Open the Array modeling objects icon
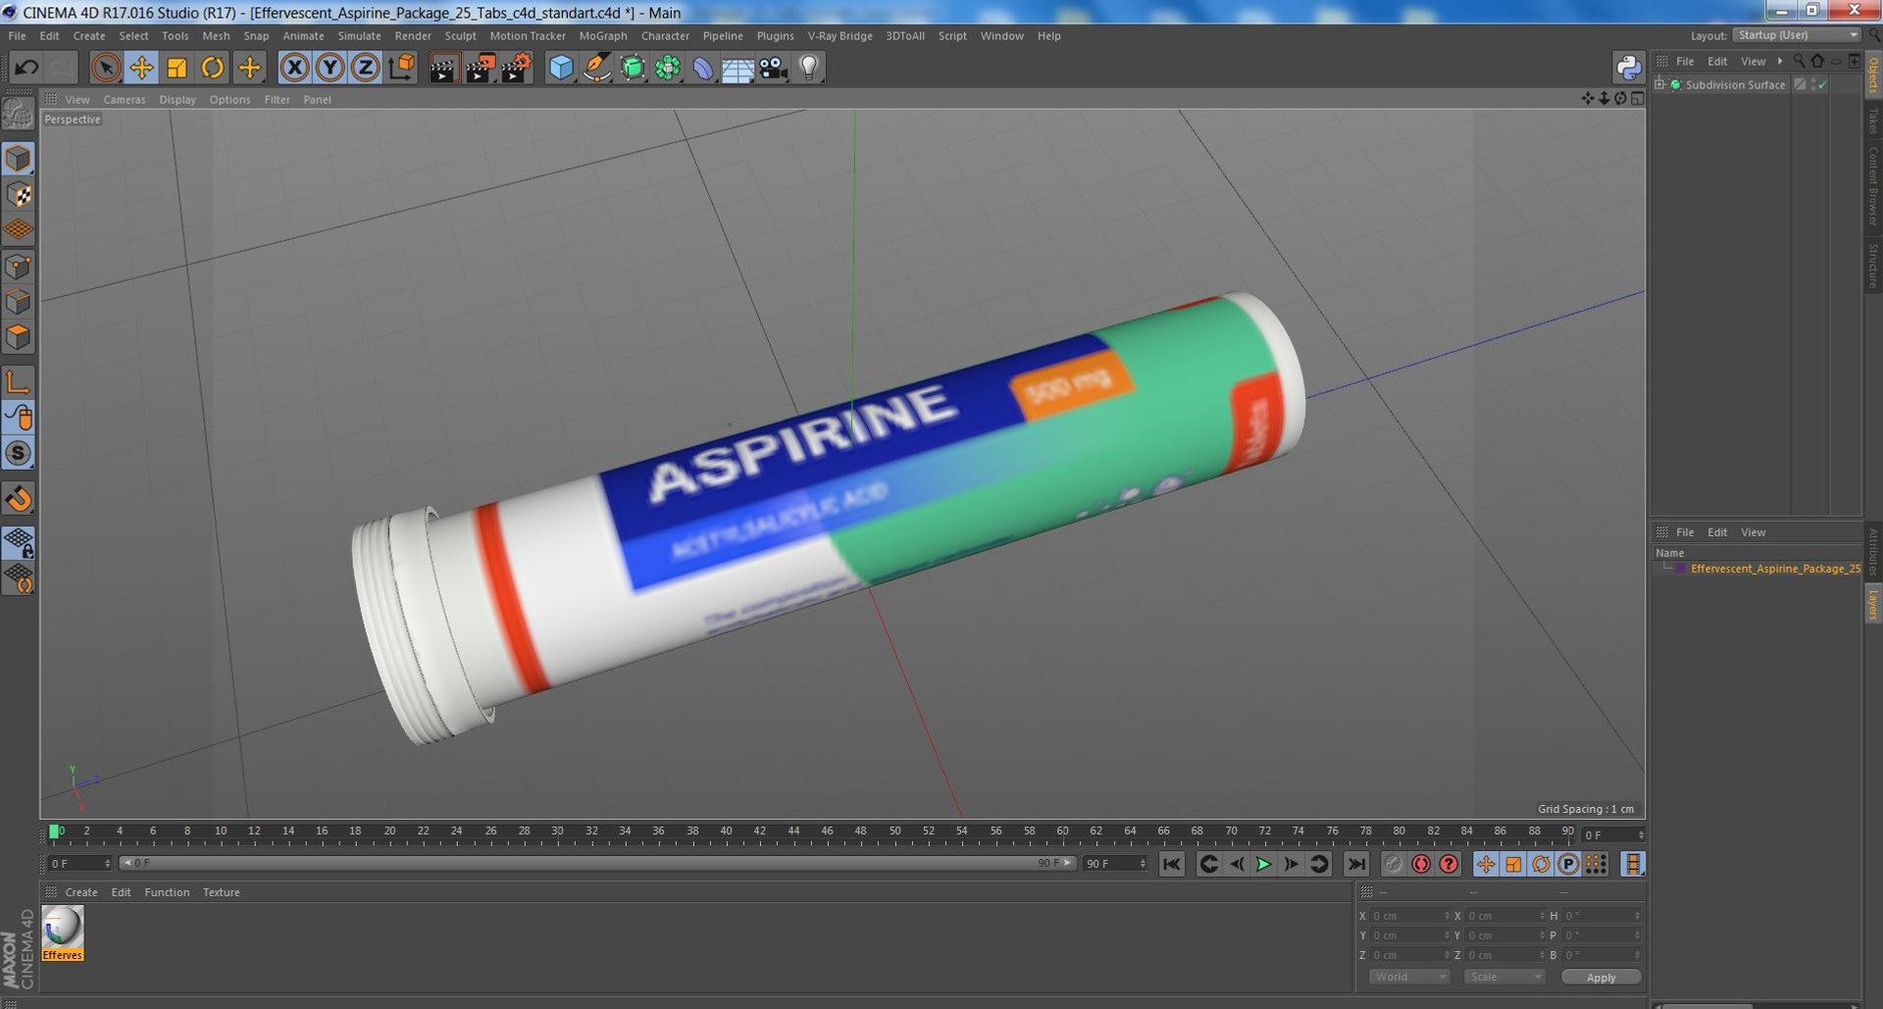The height and width of the screenshot is (1009, 1883). coord(668,68)
